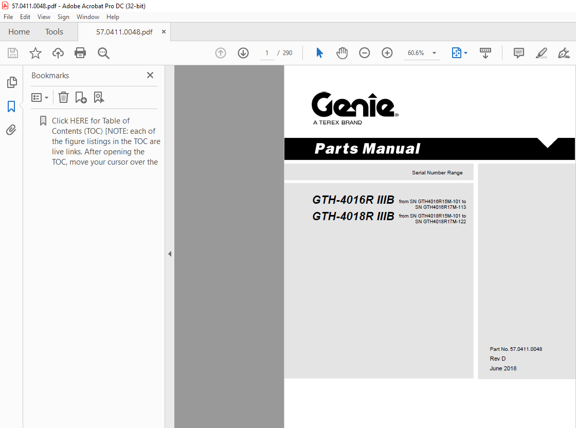This screenshot has width=576, height=428.
Task: Close the Bookmarks panel
Action: (150, 75)
